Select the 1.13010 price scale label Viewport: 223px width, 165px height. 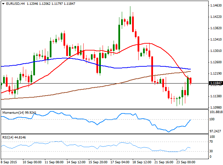point(216,51)
